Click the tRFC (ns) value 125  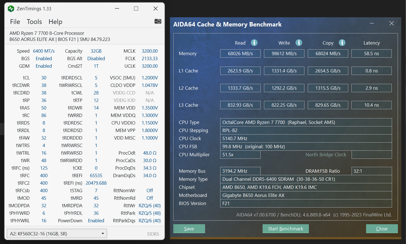coord(44,168)
